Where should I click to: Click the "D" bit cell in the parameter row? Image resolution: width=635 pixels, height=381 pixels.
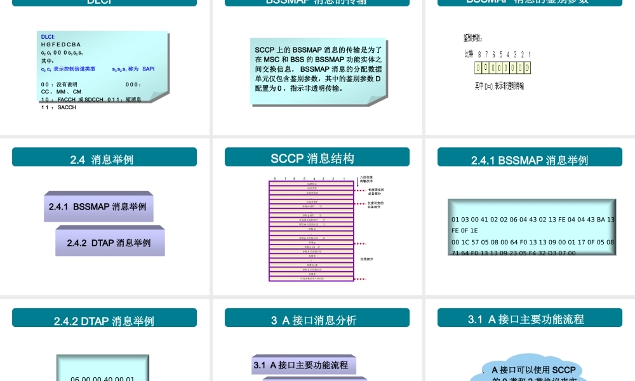[x=527, y=68]
